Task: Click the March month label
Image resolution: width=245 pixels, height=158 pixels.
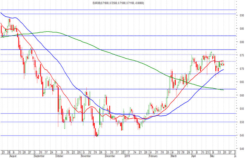Action: coord(174,156)
